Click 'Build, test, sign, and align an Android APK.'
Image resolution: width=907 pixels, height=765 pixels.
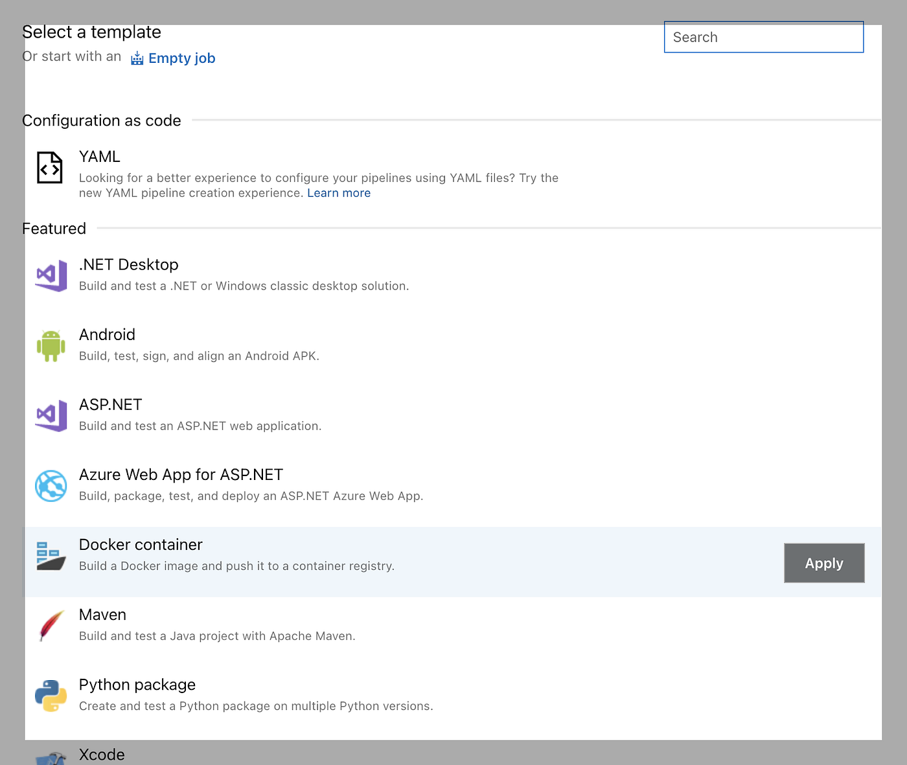tap(199, 356)
